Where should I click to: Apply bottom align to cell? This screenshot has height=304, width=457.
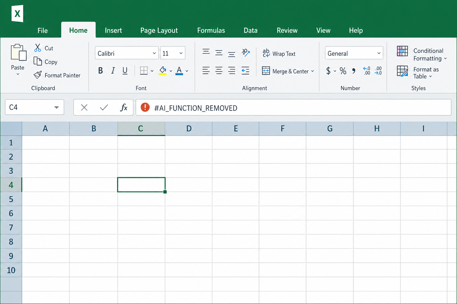[231, 53]
